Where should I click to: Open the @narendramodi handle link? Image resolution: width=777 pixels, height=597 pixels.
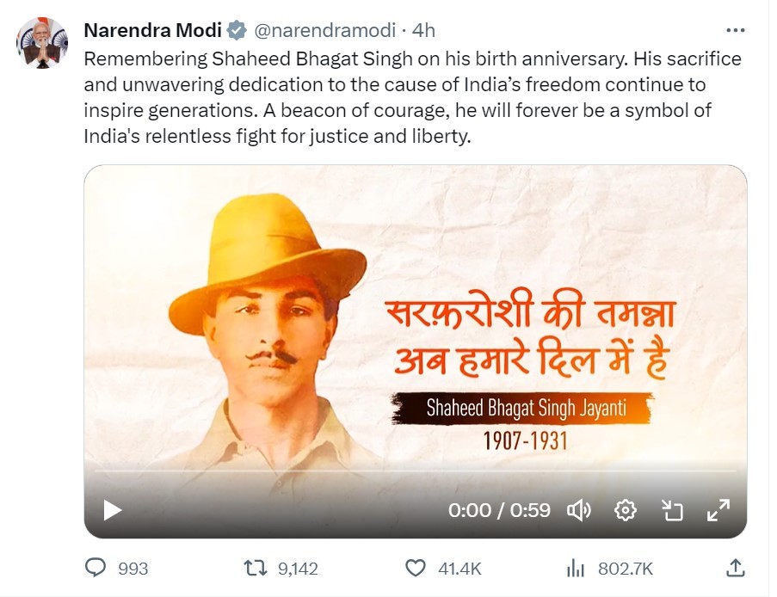[x=324, y=30]
